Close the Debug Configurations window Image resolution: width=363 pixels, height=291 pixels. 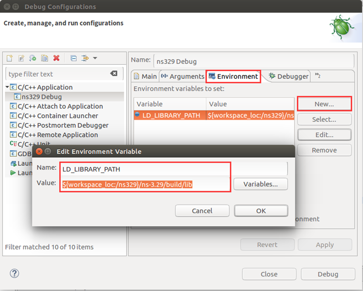[x=7, y=7]
